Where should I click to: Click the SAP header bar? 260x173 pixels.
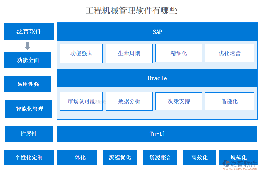tap(157, 32)
